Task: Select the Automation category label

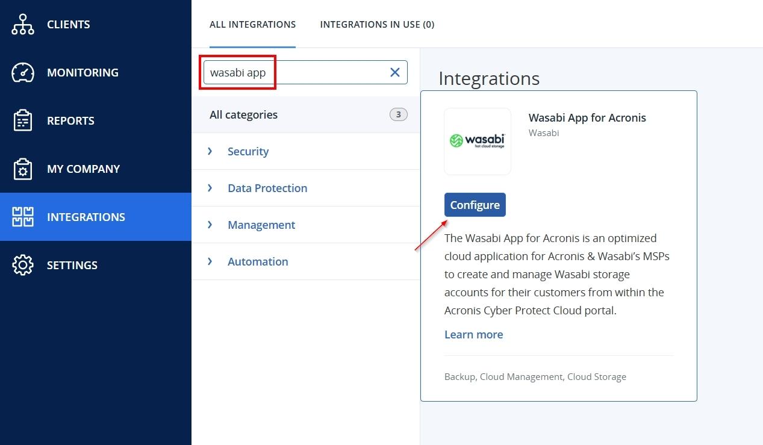Action: click(258, 261)
